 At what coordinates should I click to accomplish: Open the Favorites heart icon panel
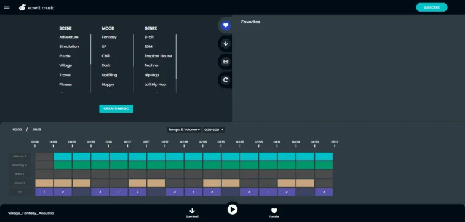226,25
